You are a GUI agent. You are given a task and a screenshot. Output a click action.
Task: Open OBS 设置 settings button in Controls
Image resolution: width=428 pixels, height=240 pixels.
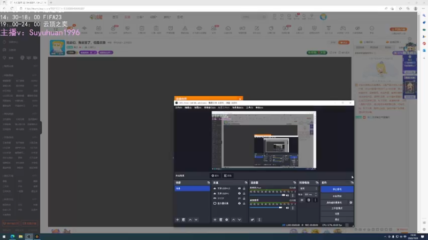tap(337, 214)
